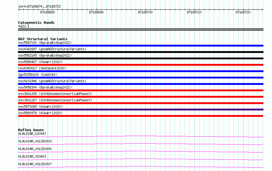Image resolution: width=272 pixels, height=171 pixels.
Task: Click ruler tick label 87168720
Action: click(x=243, y=12)
